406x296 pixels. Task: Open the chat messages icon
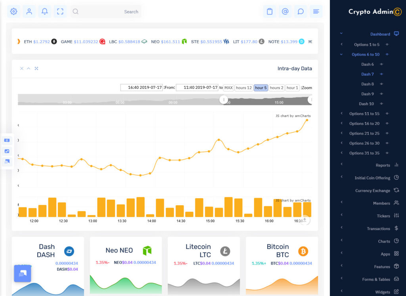coord(301,11)
